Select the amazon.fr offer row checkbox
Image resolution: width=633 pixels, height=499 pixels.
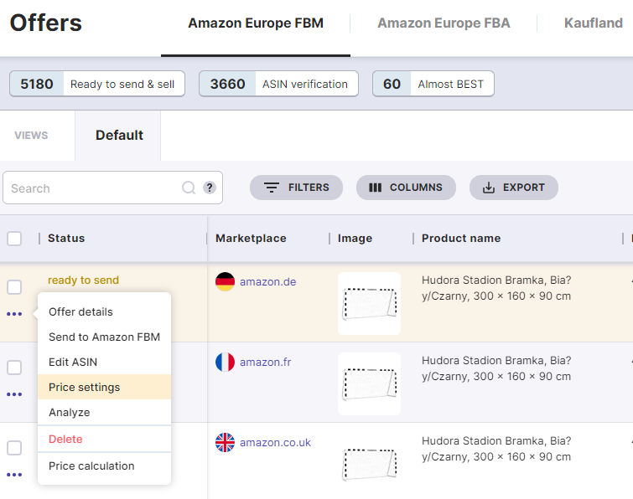[14, 368]
